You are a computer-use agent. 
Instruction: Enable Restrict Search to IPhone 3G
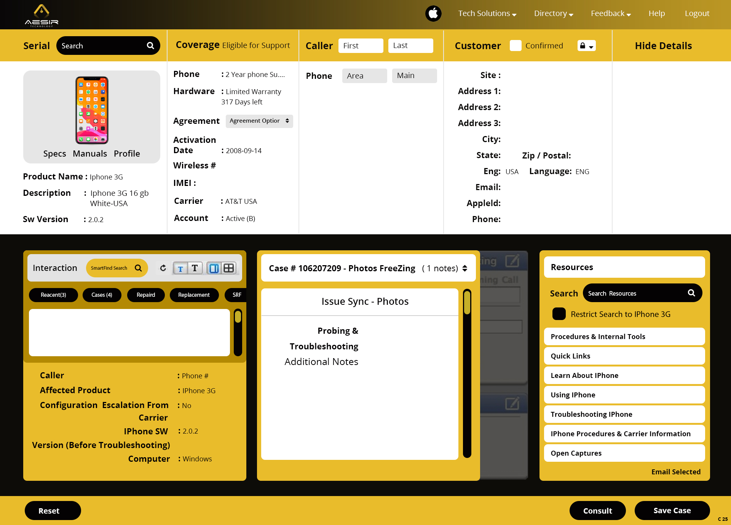[x=559, y=314]
